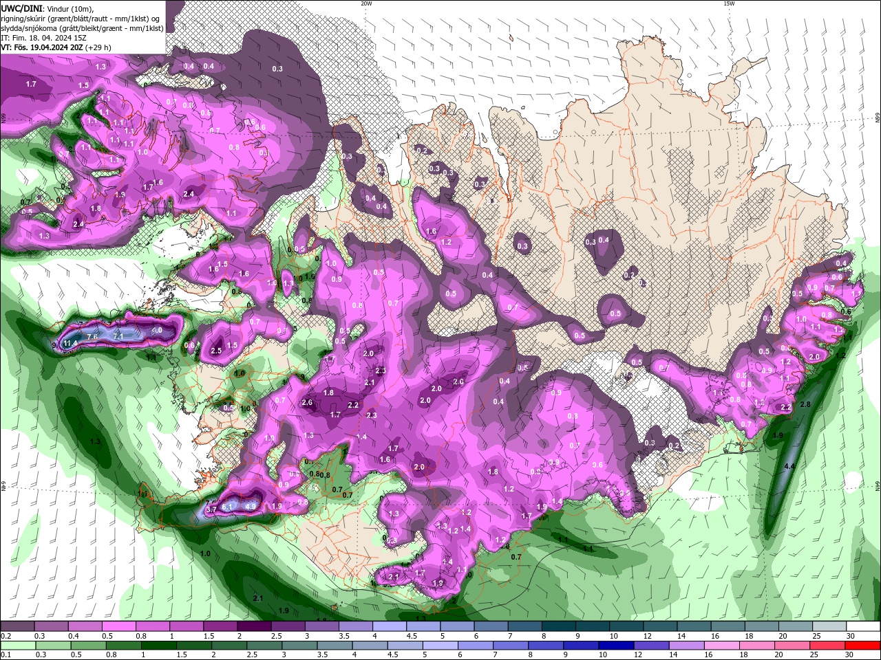881x660 pixels.
Task: Click the 20W longitude label
Action: tap(366, 3)
